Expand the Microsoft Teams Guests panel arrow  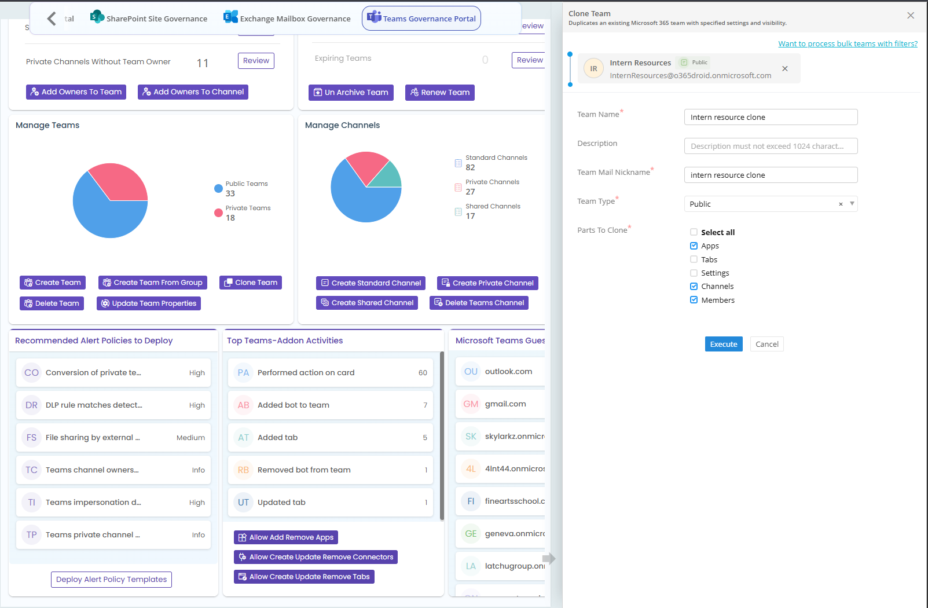[549, 558]
